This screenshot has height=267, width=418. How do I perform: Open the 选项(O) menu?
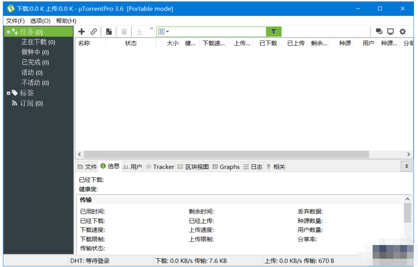[40, 21]
